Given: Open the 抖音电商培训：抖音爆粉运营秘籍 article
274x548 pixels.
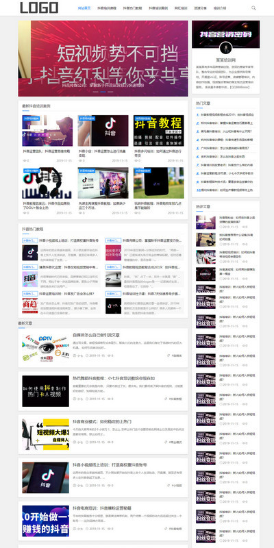Looking at the screenshot, I should pos(101,508).
